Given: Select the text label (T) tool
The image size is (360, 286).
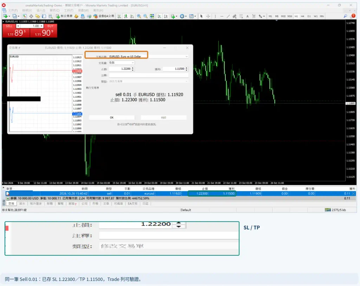Looking at the screenshot, I should 254,16.
